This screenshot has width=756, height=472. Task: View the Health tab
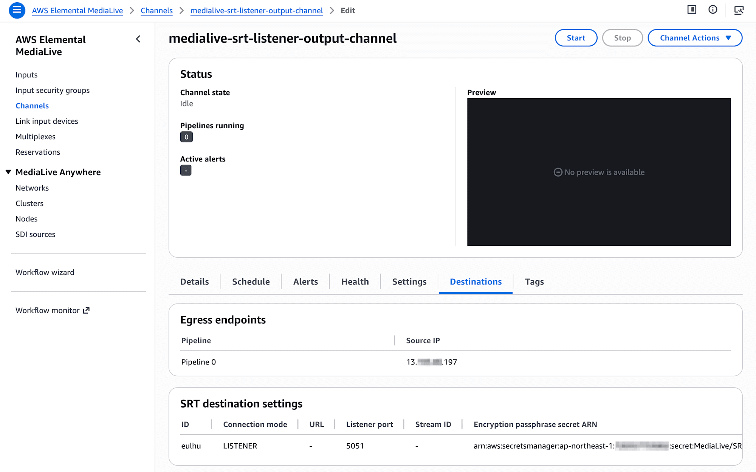point(355,281)
